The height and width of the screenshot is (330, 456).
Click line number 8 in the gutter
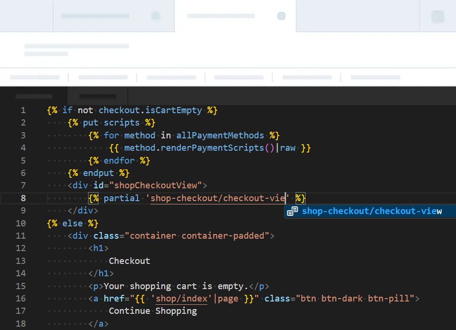(x=23, y=198)
